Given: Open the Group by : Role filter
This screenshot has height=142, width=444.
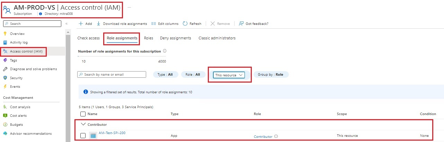Looking at the screenshot, I should (271, 74).
